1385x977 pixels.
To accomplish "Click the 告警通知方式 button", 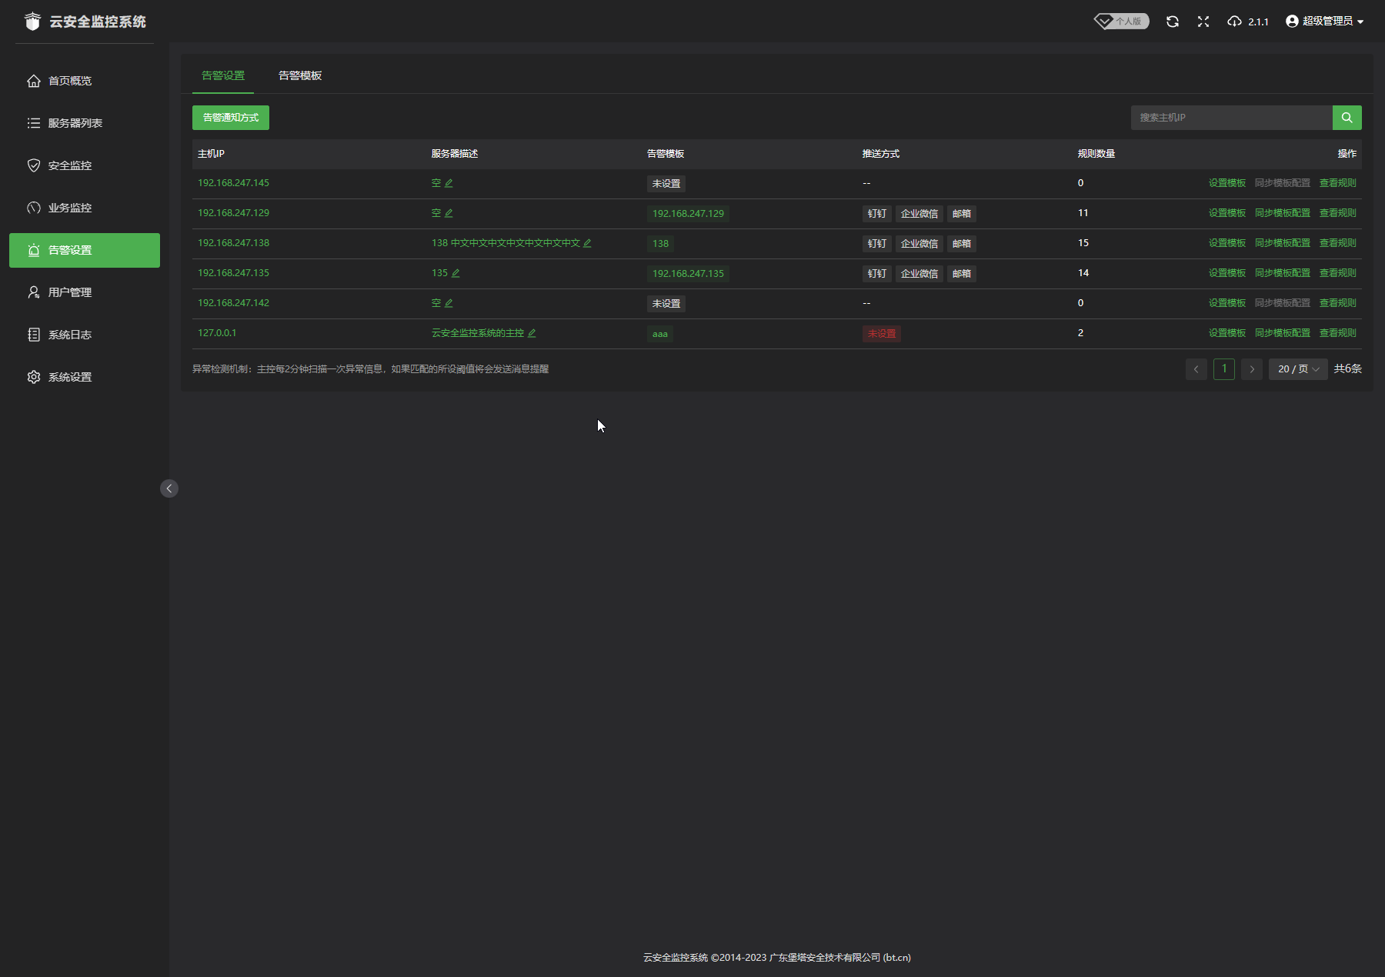I will [230, 118].
